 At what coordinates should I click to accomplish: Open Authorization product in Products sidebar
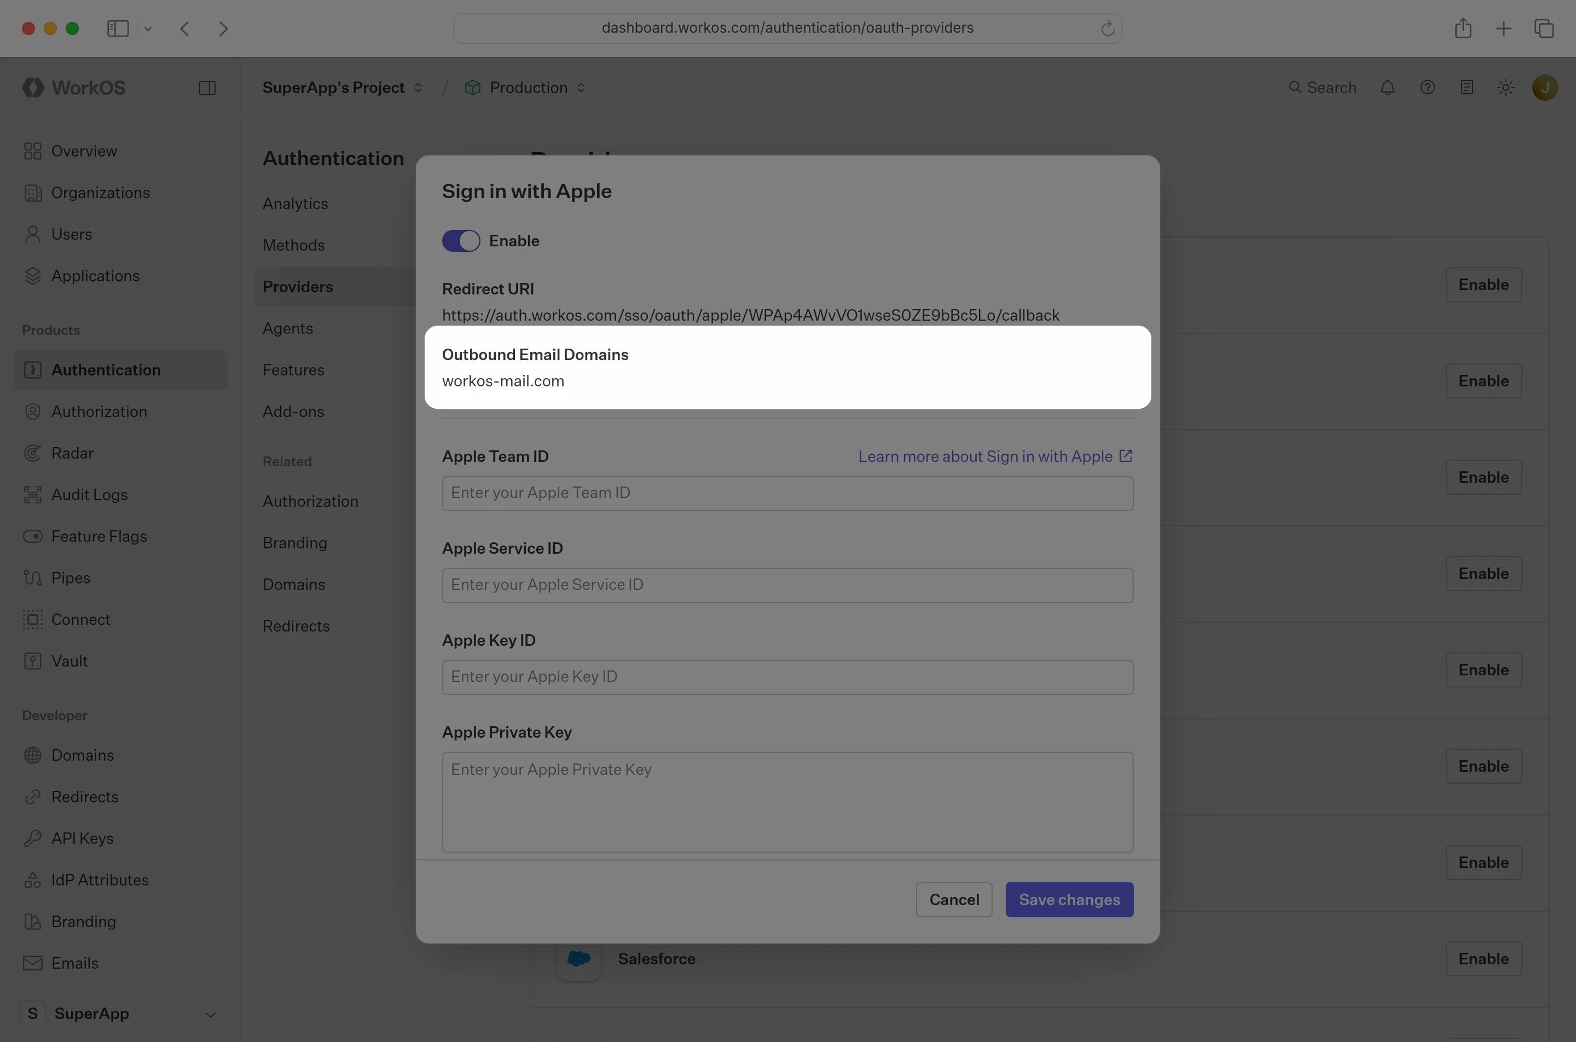120,412
